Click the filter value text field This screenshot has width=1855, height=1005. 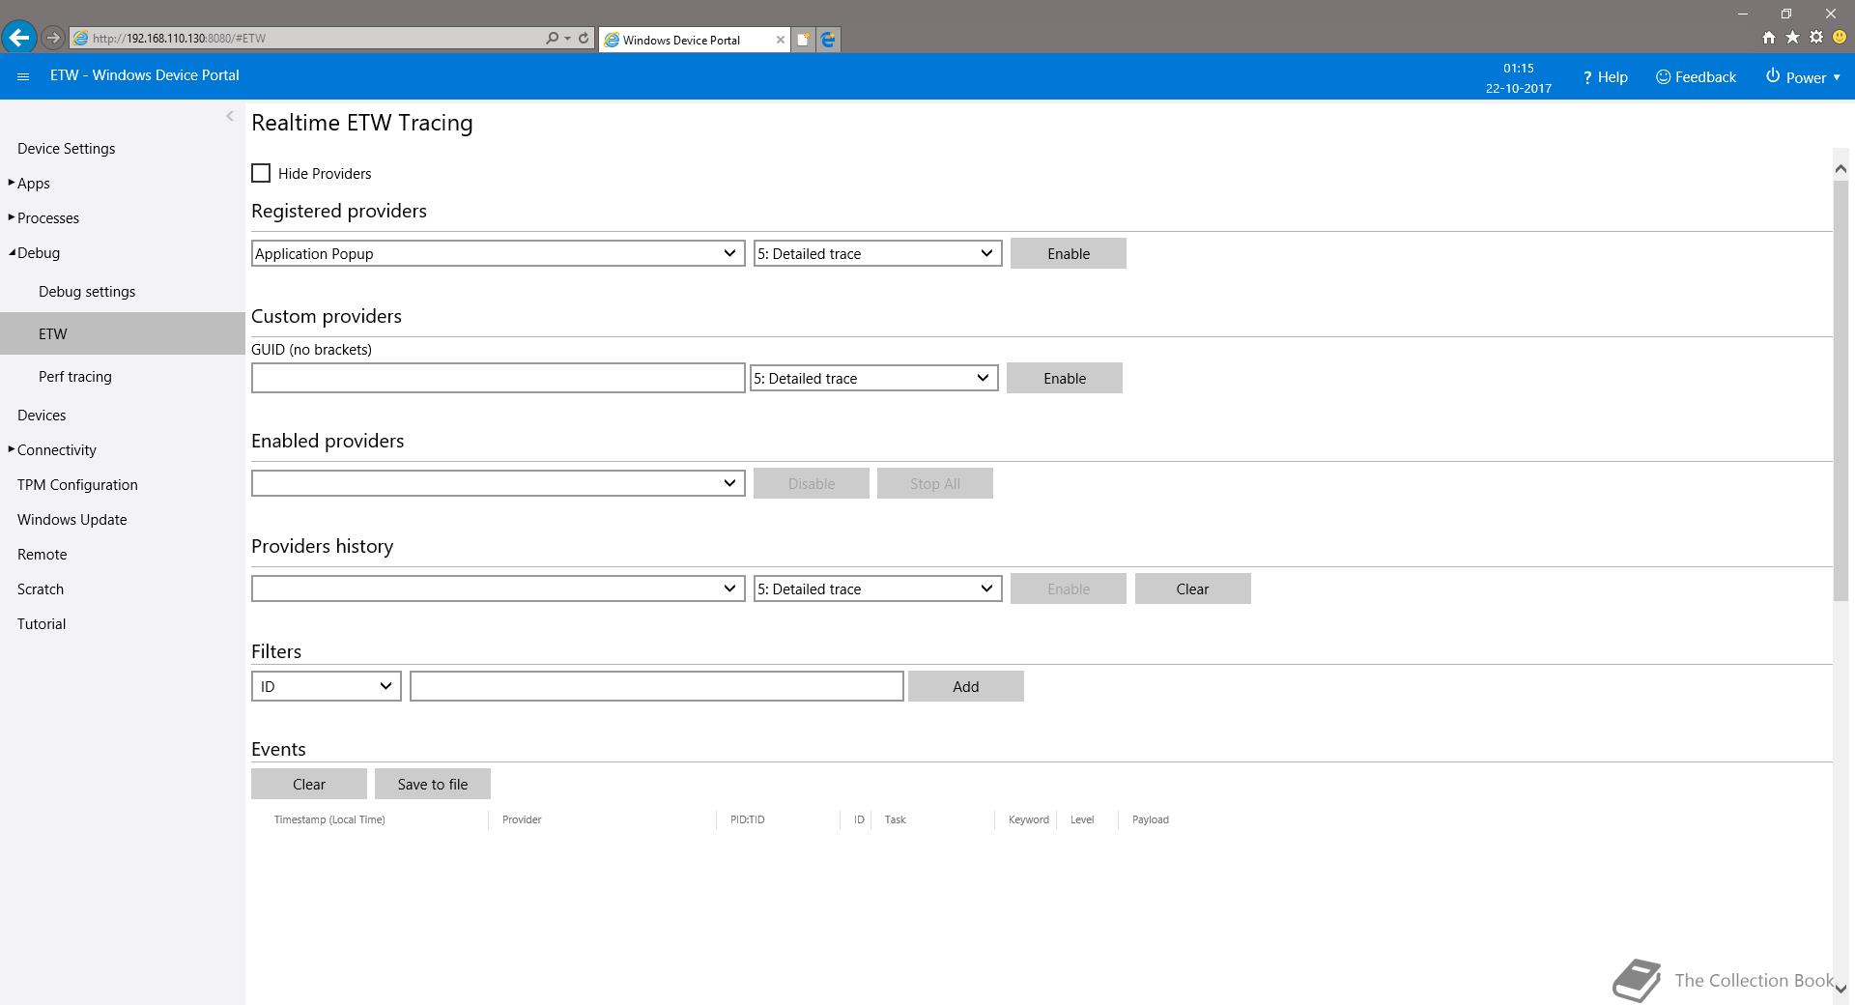coord(656,686)
